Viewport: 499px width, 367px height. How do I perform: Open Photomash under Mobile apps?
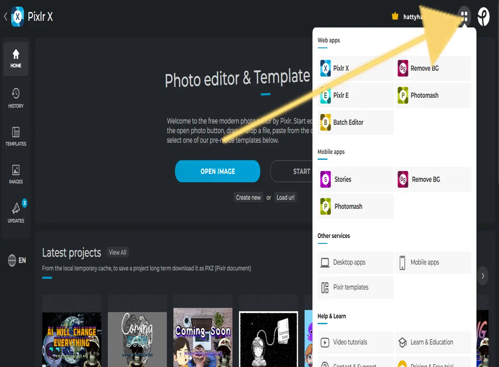tap(356, 206)
